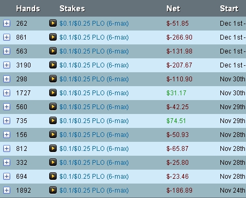Sort sessions by the Hands column
Screen dimensions: 246x198
(x=28, y=9)
